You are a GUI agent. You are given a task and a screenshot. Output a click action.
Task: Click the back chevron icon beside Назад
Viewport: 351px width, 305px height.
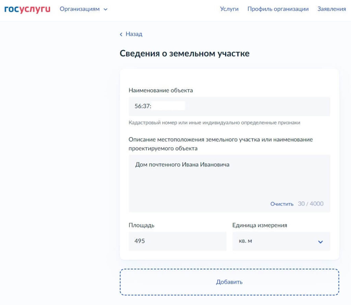(121, 34)
